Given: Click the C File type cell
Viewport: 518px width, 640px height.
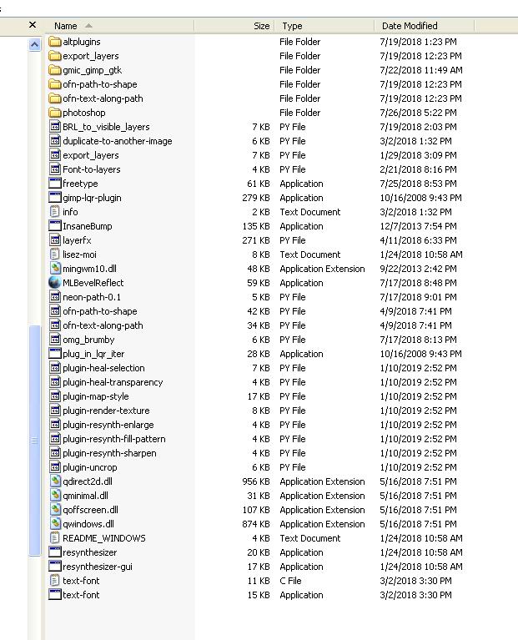Looking at the screenshot, I should point(290,581).
